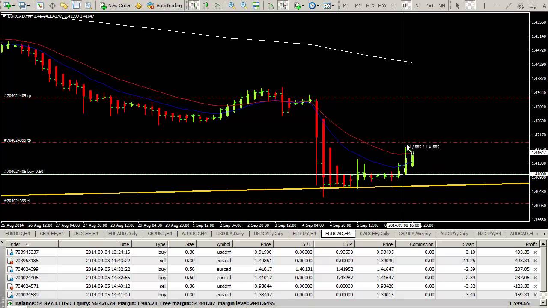
Task: Open the Strategy Tester icon
Action: pyautogui.click(x=88, y=6)
